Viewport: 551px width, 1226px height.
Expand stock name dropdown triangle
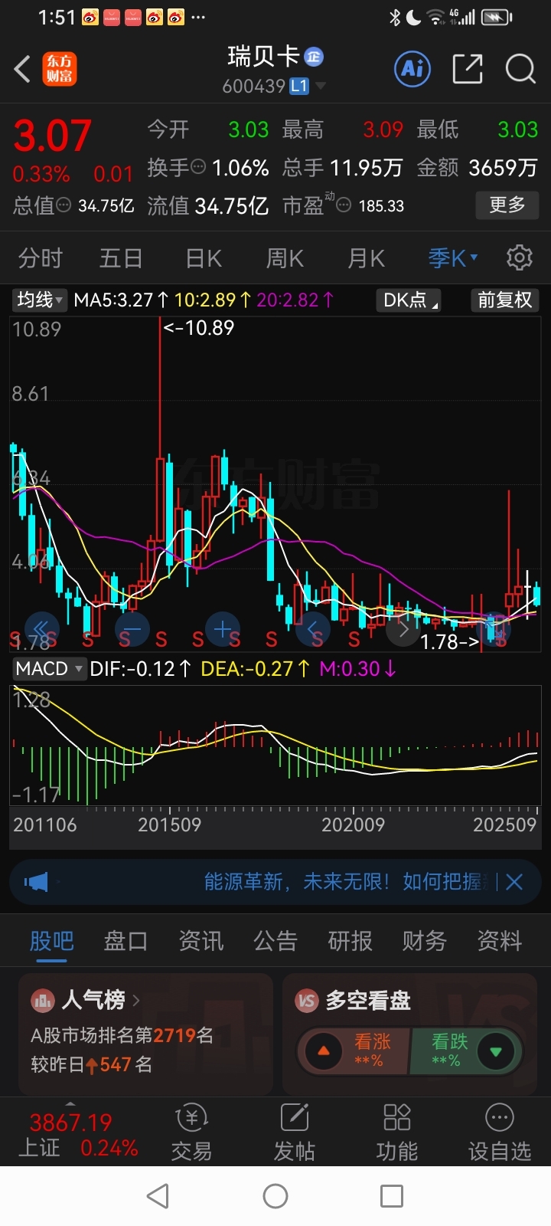click(320, 86)
